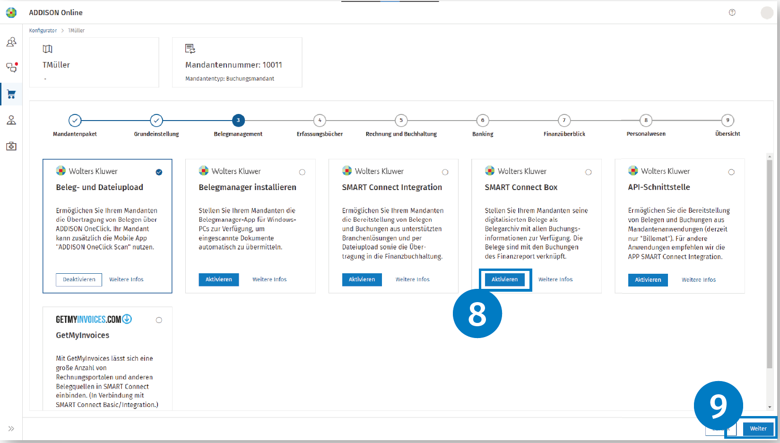The height and width of the screenshot is (443, 780).
Task: Click the ADDISON Online logo icon
Action: (11, 12)
